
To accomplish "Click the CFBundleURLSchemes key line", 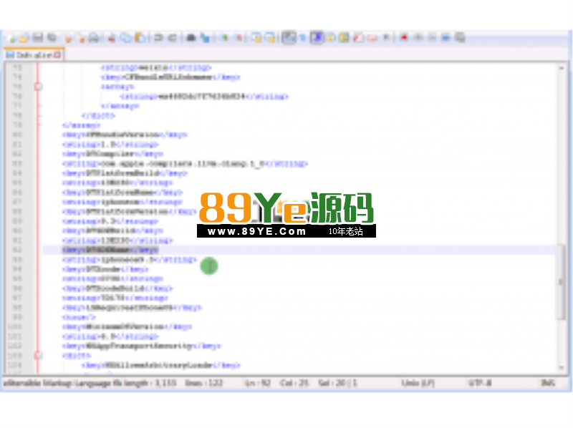I will (x=170, y=77).
